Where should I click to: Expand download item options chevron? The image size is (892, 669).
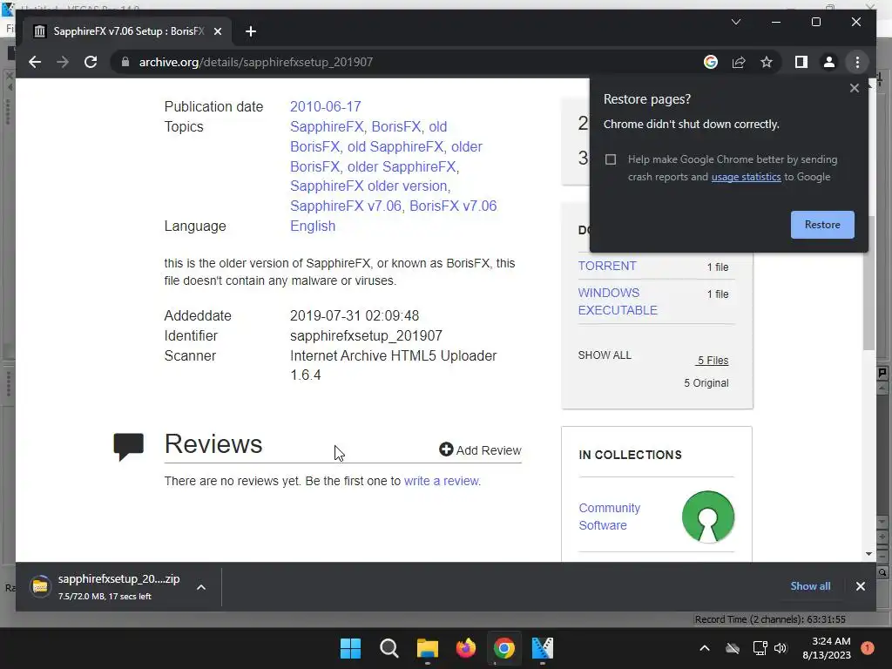tap(201, 587)
